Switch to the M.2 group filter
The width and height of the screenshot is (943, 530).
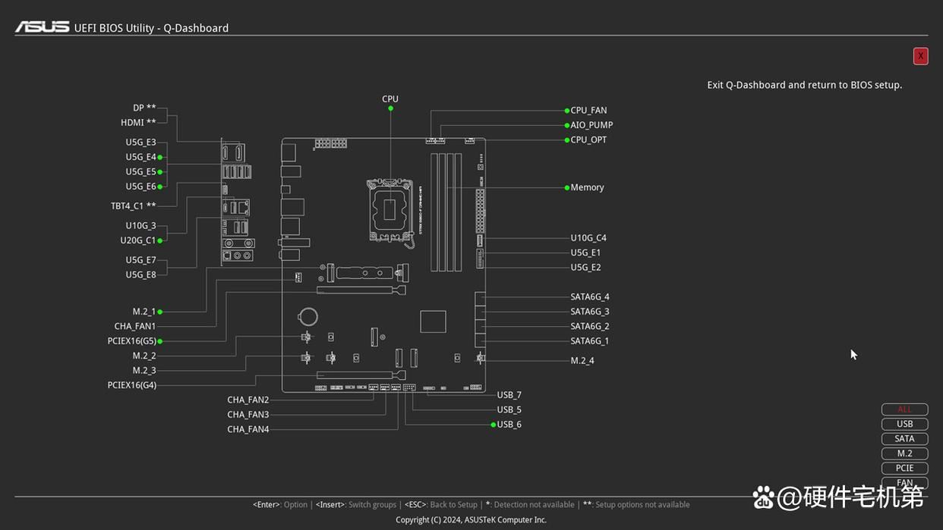pos(904,453)
